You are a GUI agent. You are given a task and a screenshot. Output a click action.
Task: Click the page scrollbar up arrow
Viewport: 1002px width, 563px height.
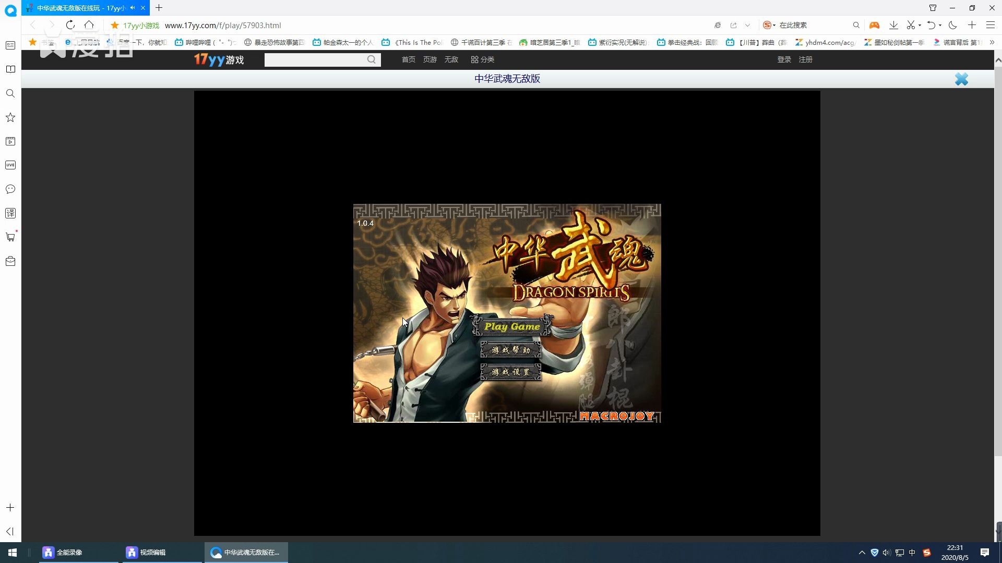click(998, 60)
